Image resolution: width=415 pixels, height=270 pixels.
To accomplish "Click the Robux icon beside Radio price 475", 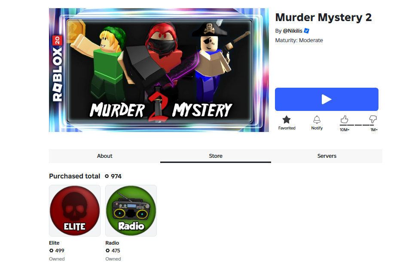I will (107, 250).
